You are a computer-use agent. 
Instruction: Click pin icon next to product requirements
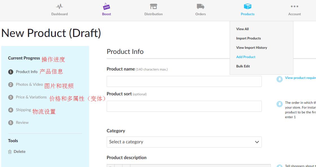click(279, 79)
